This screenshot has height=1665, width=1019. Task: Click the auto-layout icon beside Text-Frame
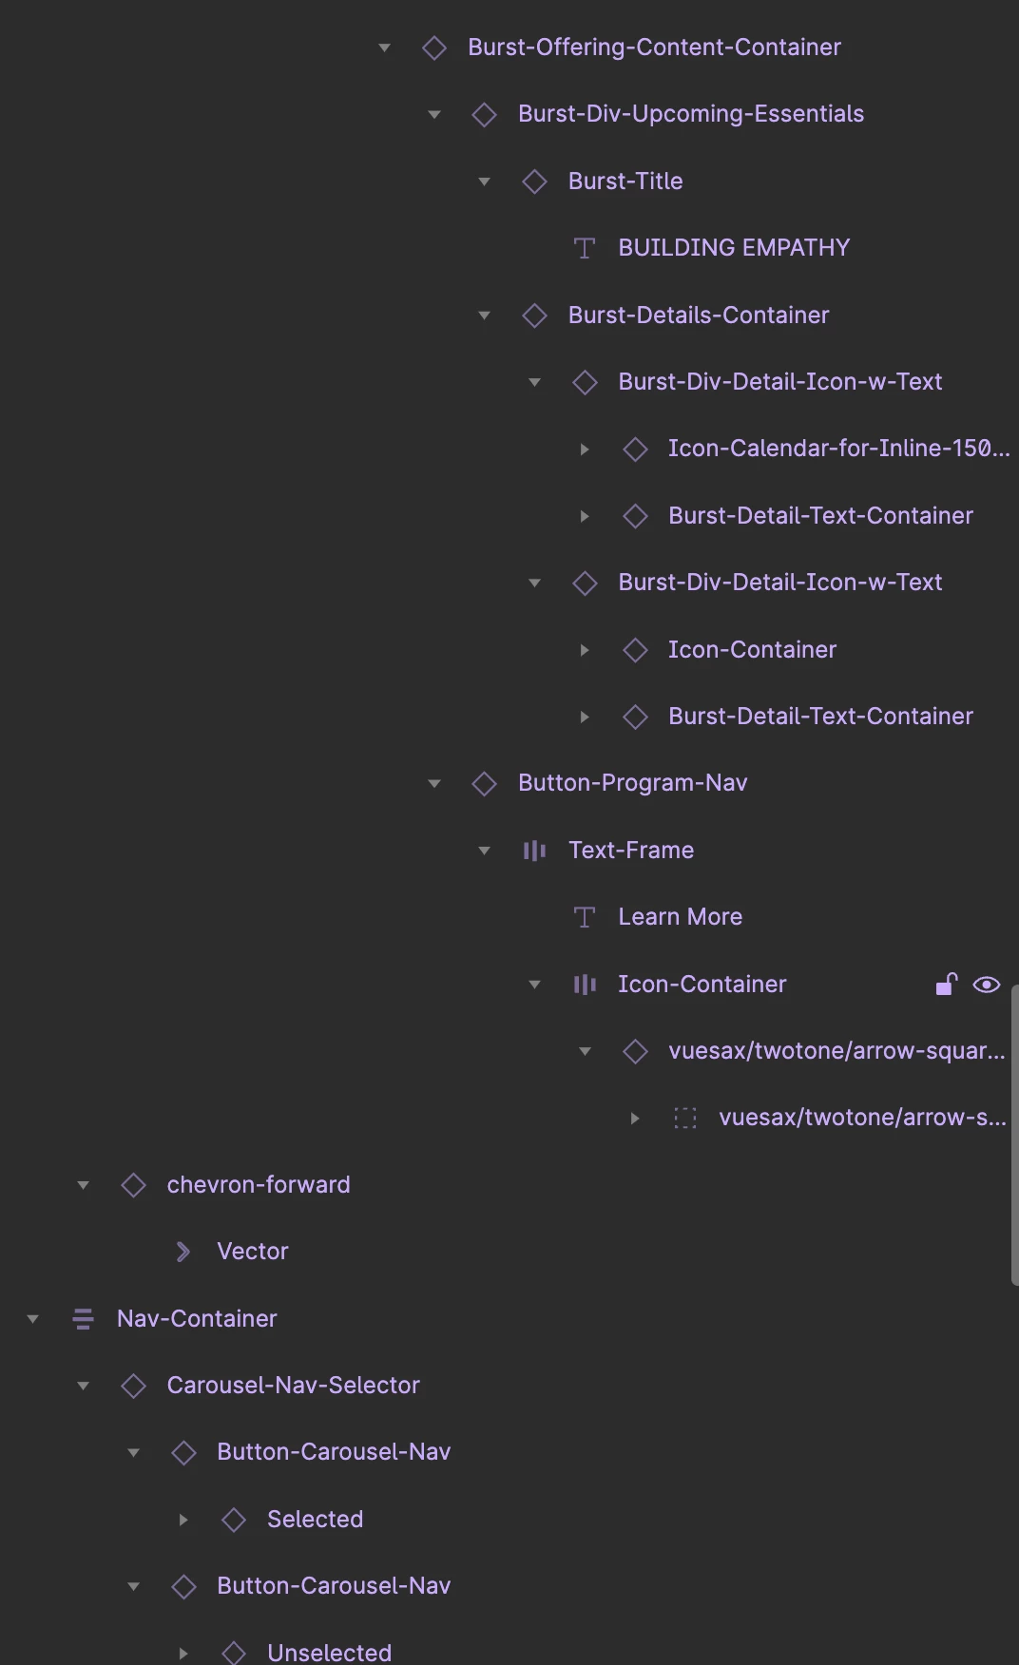click(x=535, y=851)
